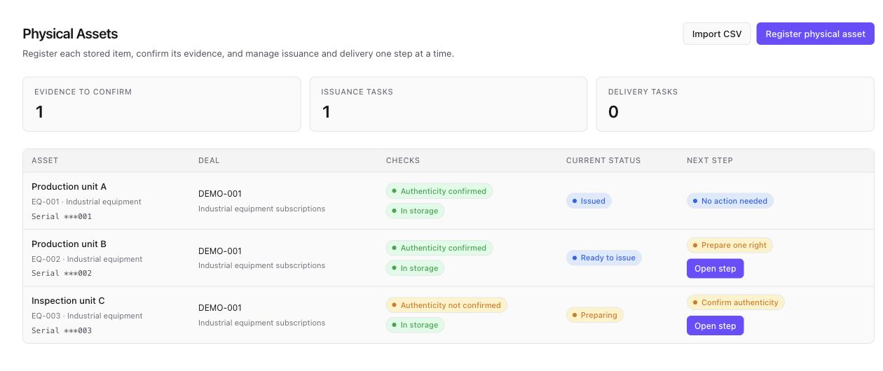The height and width of the screenshot is (371, 883).
Task: Click the Deal column header
Action: click(209, 160)
